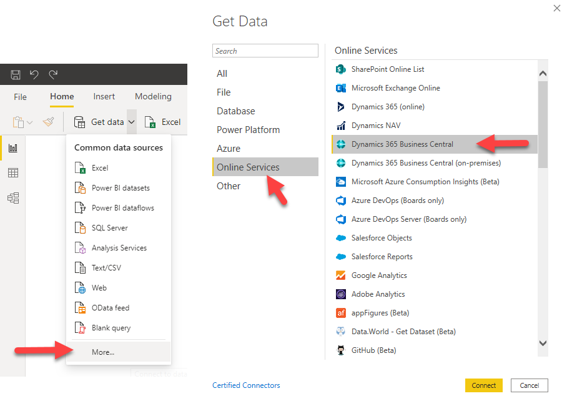Choose Web data source
This screenshot has width=567, height=411.
pos(119,287)
